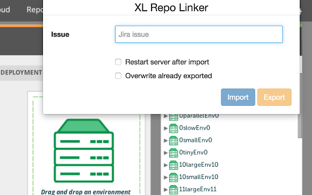This screenshot has width=312, height=195.
Task: Select the 0smallEnv0 environment icon
Action: (x=174, y=141)
